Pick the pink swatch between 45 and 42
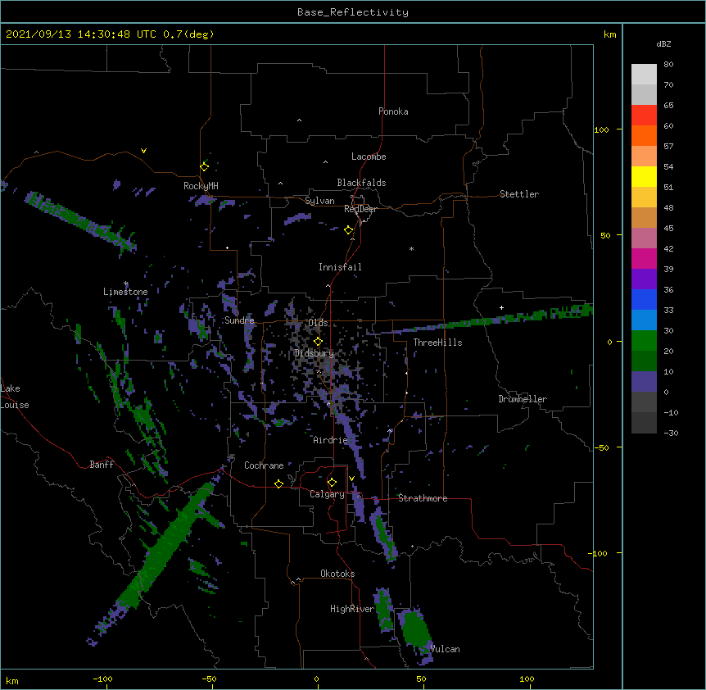The height and width of the screenshot is (690, 706). [644, 238]
